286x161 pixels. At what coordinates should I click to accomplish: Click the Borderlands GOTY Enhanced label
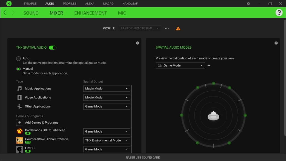point(45,130)
